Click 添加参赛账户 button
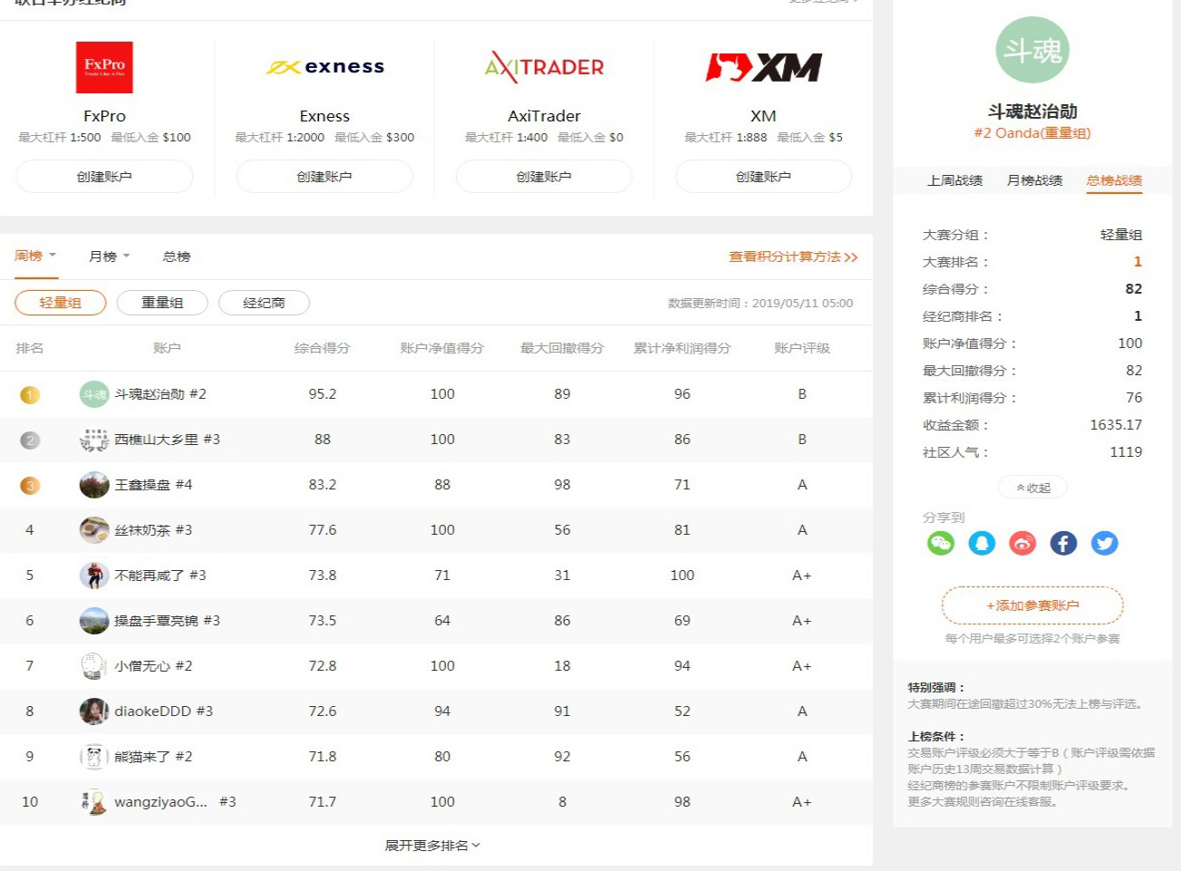Image resolution: width=1181 pixels, height=871 pixels. pyautogui.click(x=1032, y=605)
